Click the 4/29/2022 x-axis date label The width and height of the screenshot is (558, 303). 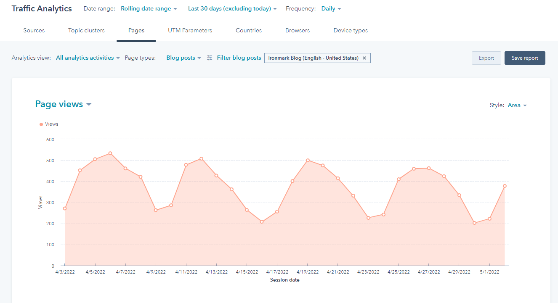click(459, 272)
